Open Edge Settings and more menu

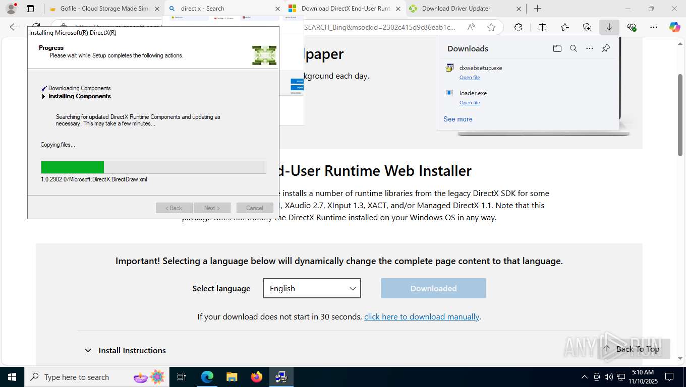(x=654, y=27)
